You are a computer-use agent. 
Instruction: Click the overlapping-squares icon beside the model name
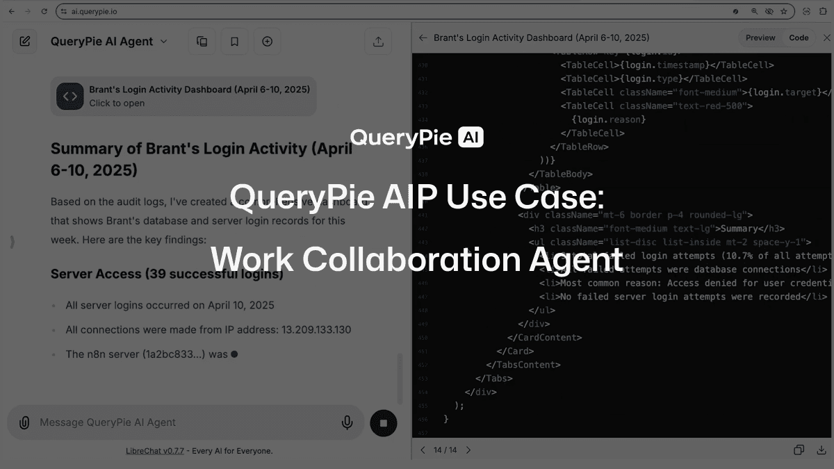[202, 42]
